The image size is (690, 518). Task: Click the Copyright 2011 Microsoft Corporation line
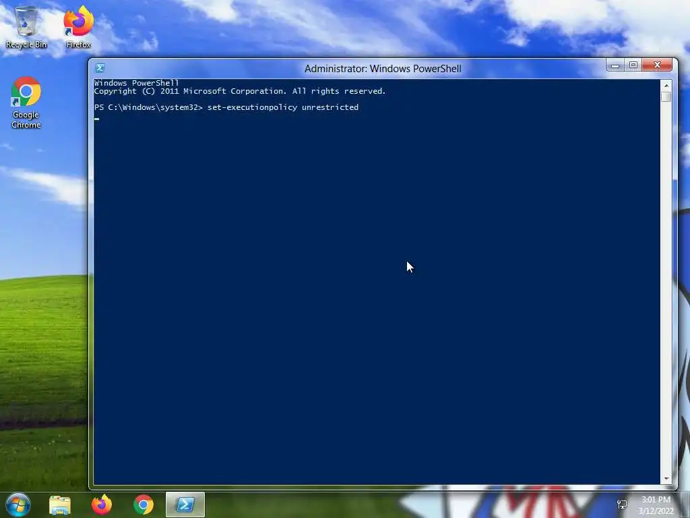(x=239, y=91)
